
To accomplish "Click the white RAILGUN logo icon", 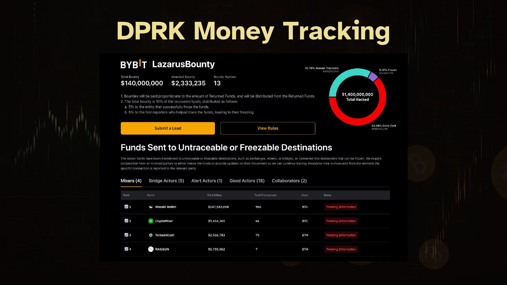I will [x=151, y=249].
